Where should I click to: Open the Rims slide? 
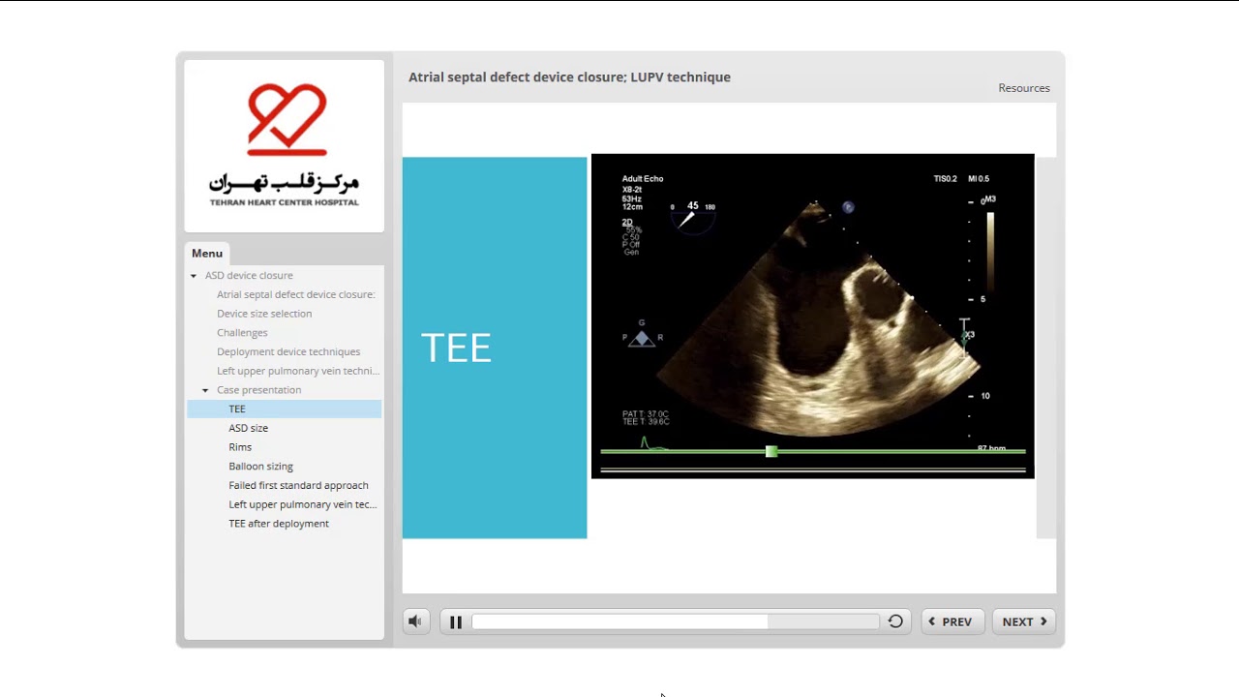pyautogui.click(x=240, y=447)
